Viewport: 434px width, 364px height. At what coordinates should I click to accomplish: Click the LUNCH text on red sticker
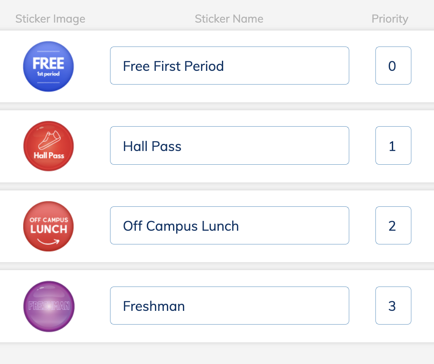point(49,229)
